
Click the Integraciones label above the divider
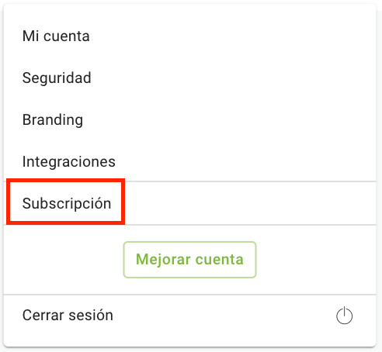(x=69, y=162)
